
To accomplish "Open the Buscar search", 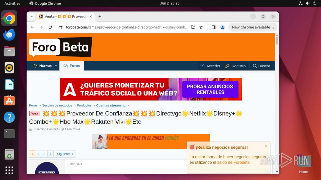I will coord(261,66).
